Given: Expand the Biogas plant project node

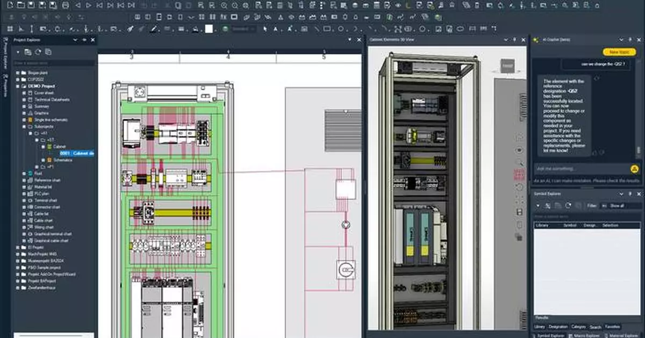Looking at the screenshot, I should (x=18, y=74).
